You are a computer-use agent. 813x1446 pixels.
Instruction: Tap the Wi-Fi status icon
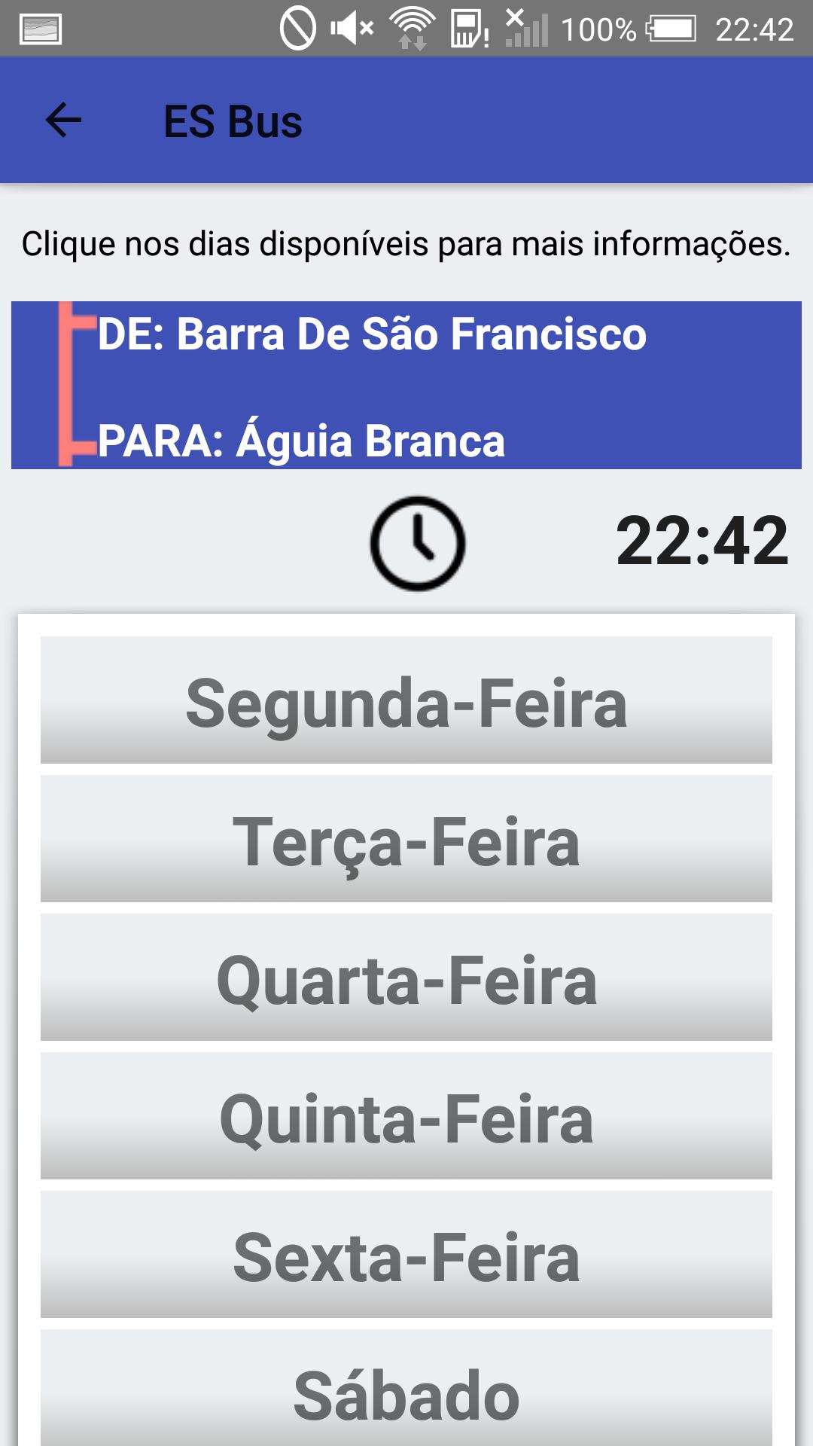click(x=412, y=29)
